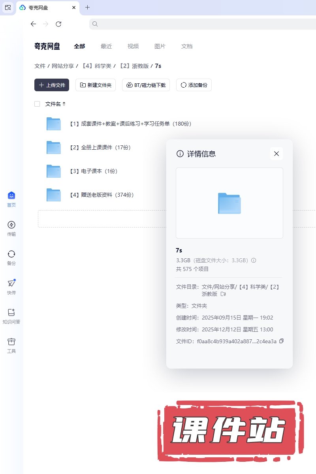
Task: Copy the file ID using copy icon
Action: click(x=281, y=341)
